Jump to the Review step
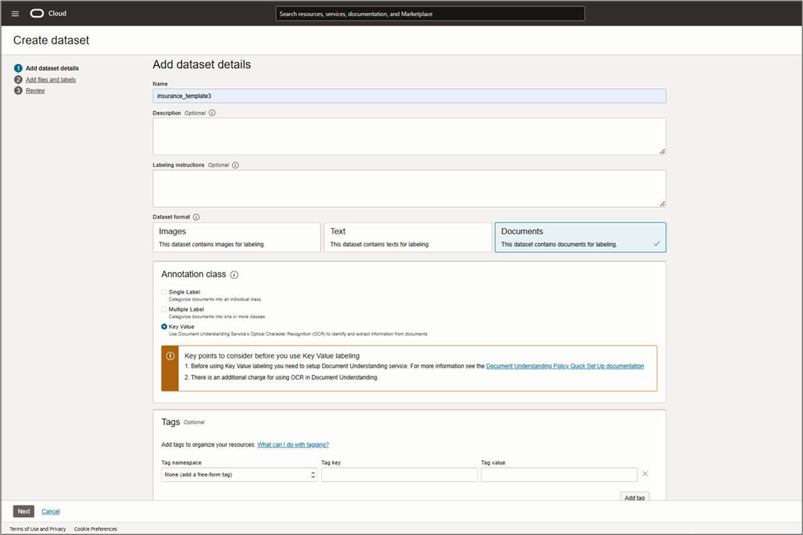Screen dimensions: 803x535 [x=35, y=90]
